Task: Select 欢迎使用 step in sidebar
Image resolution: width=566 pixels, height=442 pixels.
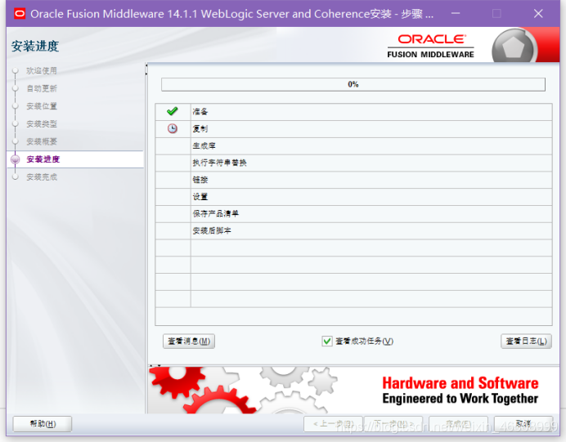Action: (x=42, y=70)
